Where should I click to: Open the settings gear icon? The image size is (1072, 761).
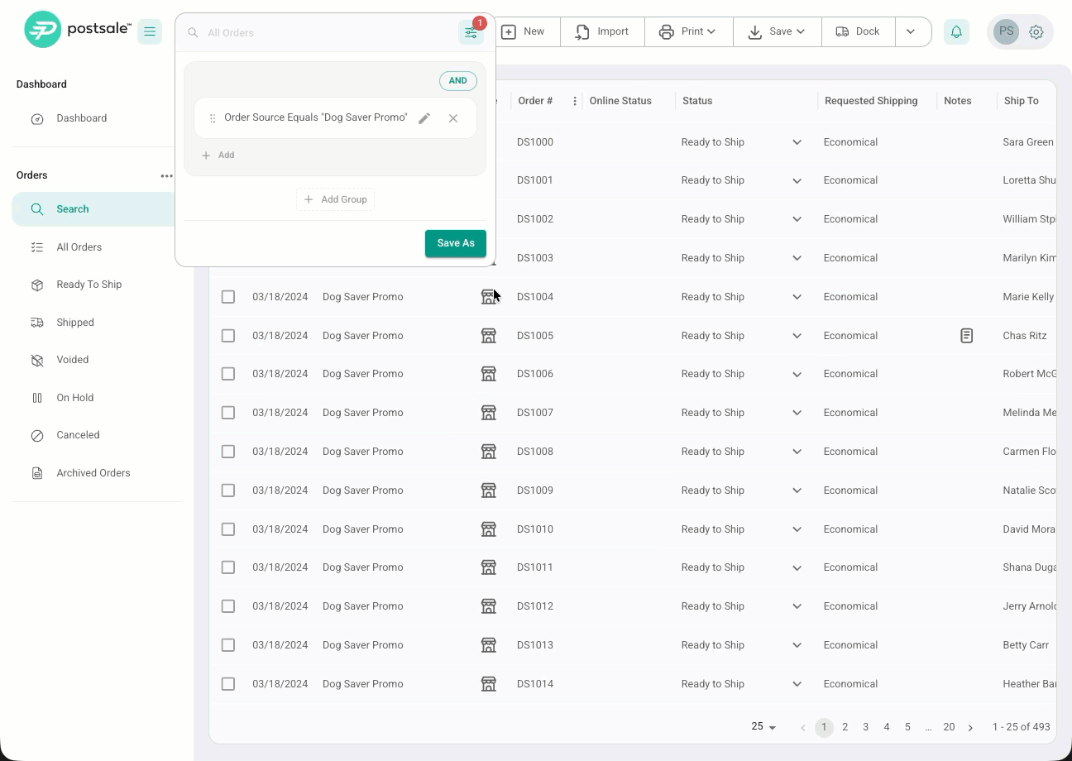[1036, 32]
